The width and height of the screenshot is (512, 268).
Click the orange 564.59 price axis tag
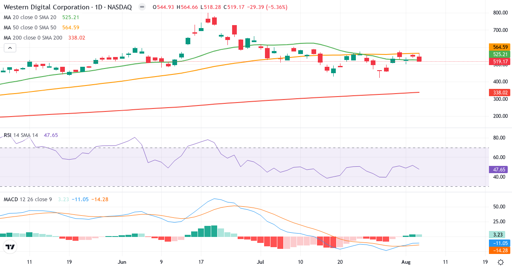coord(500,47)
